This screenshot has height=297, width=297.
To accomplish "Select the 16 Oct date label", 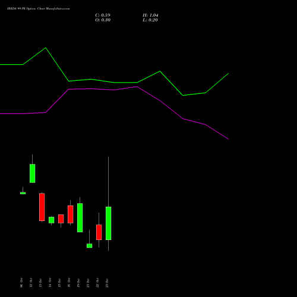I will point(69,283).
